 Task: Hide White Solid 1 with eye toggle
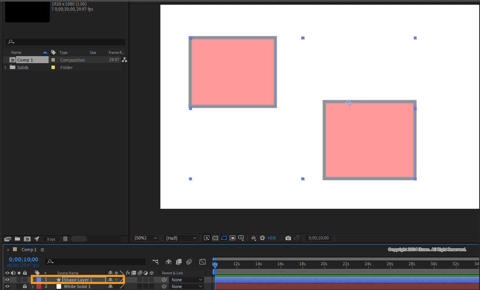(x=7, y=286)
